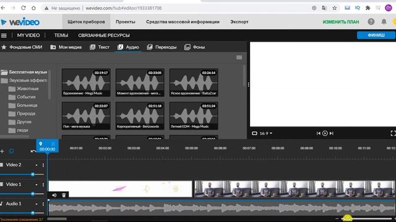Viewport: 396px width, 222px height.
Task: Close the playhead marker with X
Action: coord(53,144)
